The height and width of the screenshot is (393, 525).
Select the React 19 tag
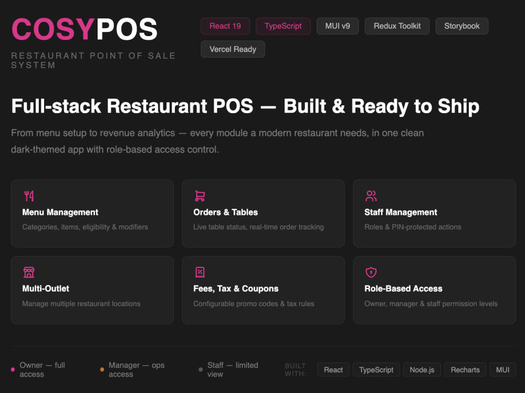pos(225,26)
